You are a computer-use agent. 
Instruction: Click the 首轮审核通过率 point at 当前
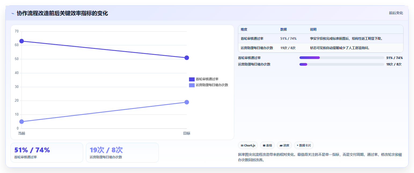(22, 41)
